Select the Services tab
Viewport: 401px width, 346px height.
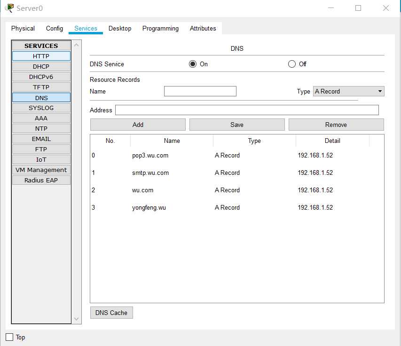coord(86,28)
